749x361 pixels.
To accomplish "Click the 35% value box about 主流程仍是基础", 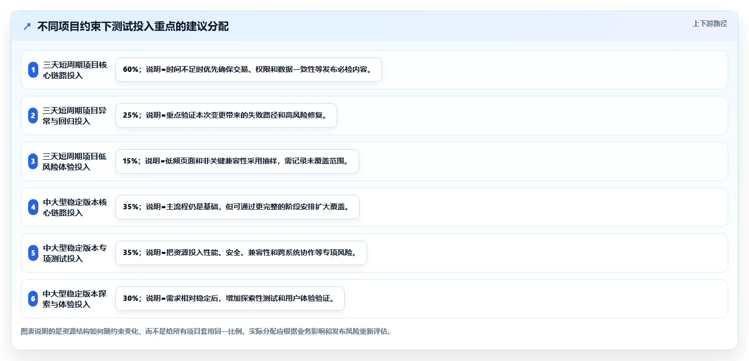I will pos(237,207).
